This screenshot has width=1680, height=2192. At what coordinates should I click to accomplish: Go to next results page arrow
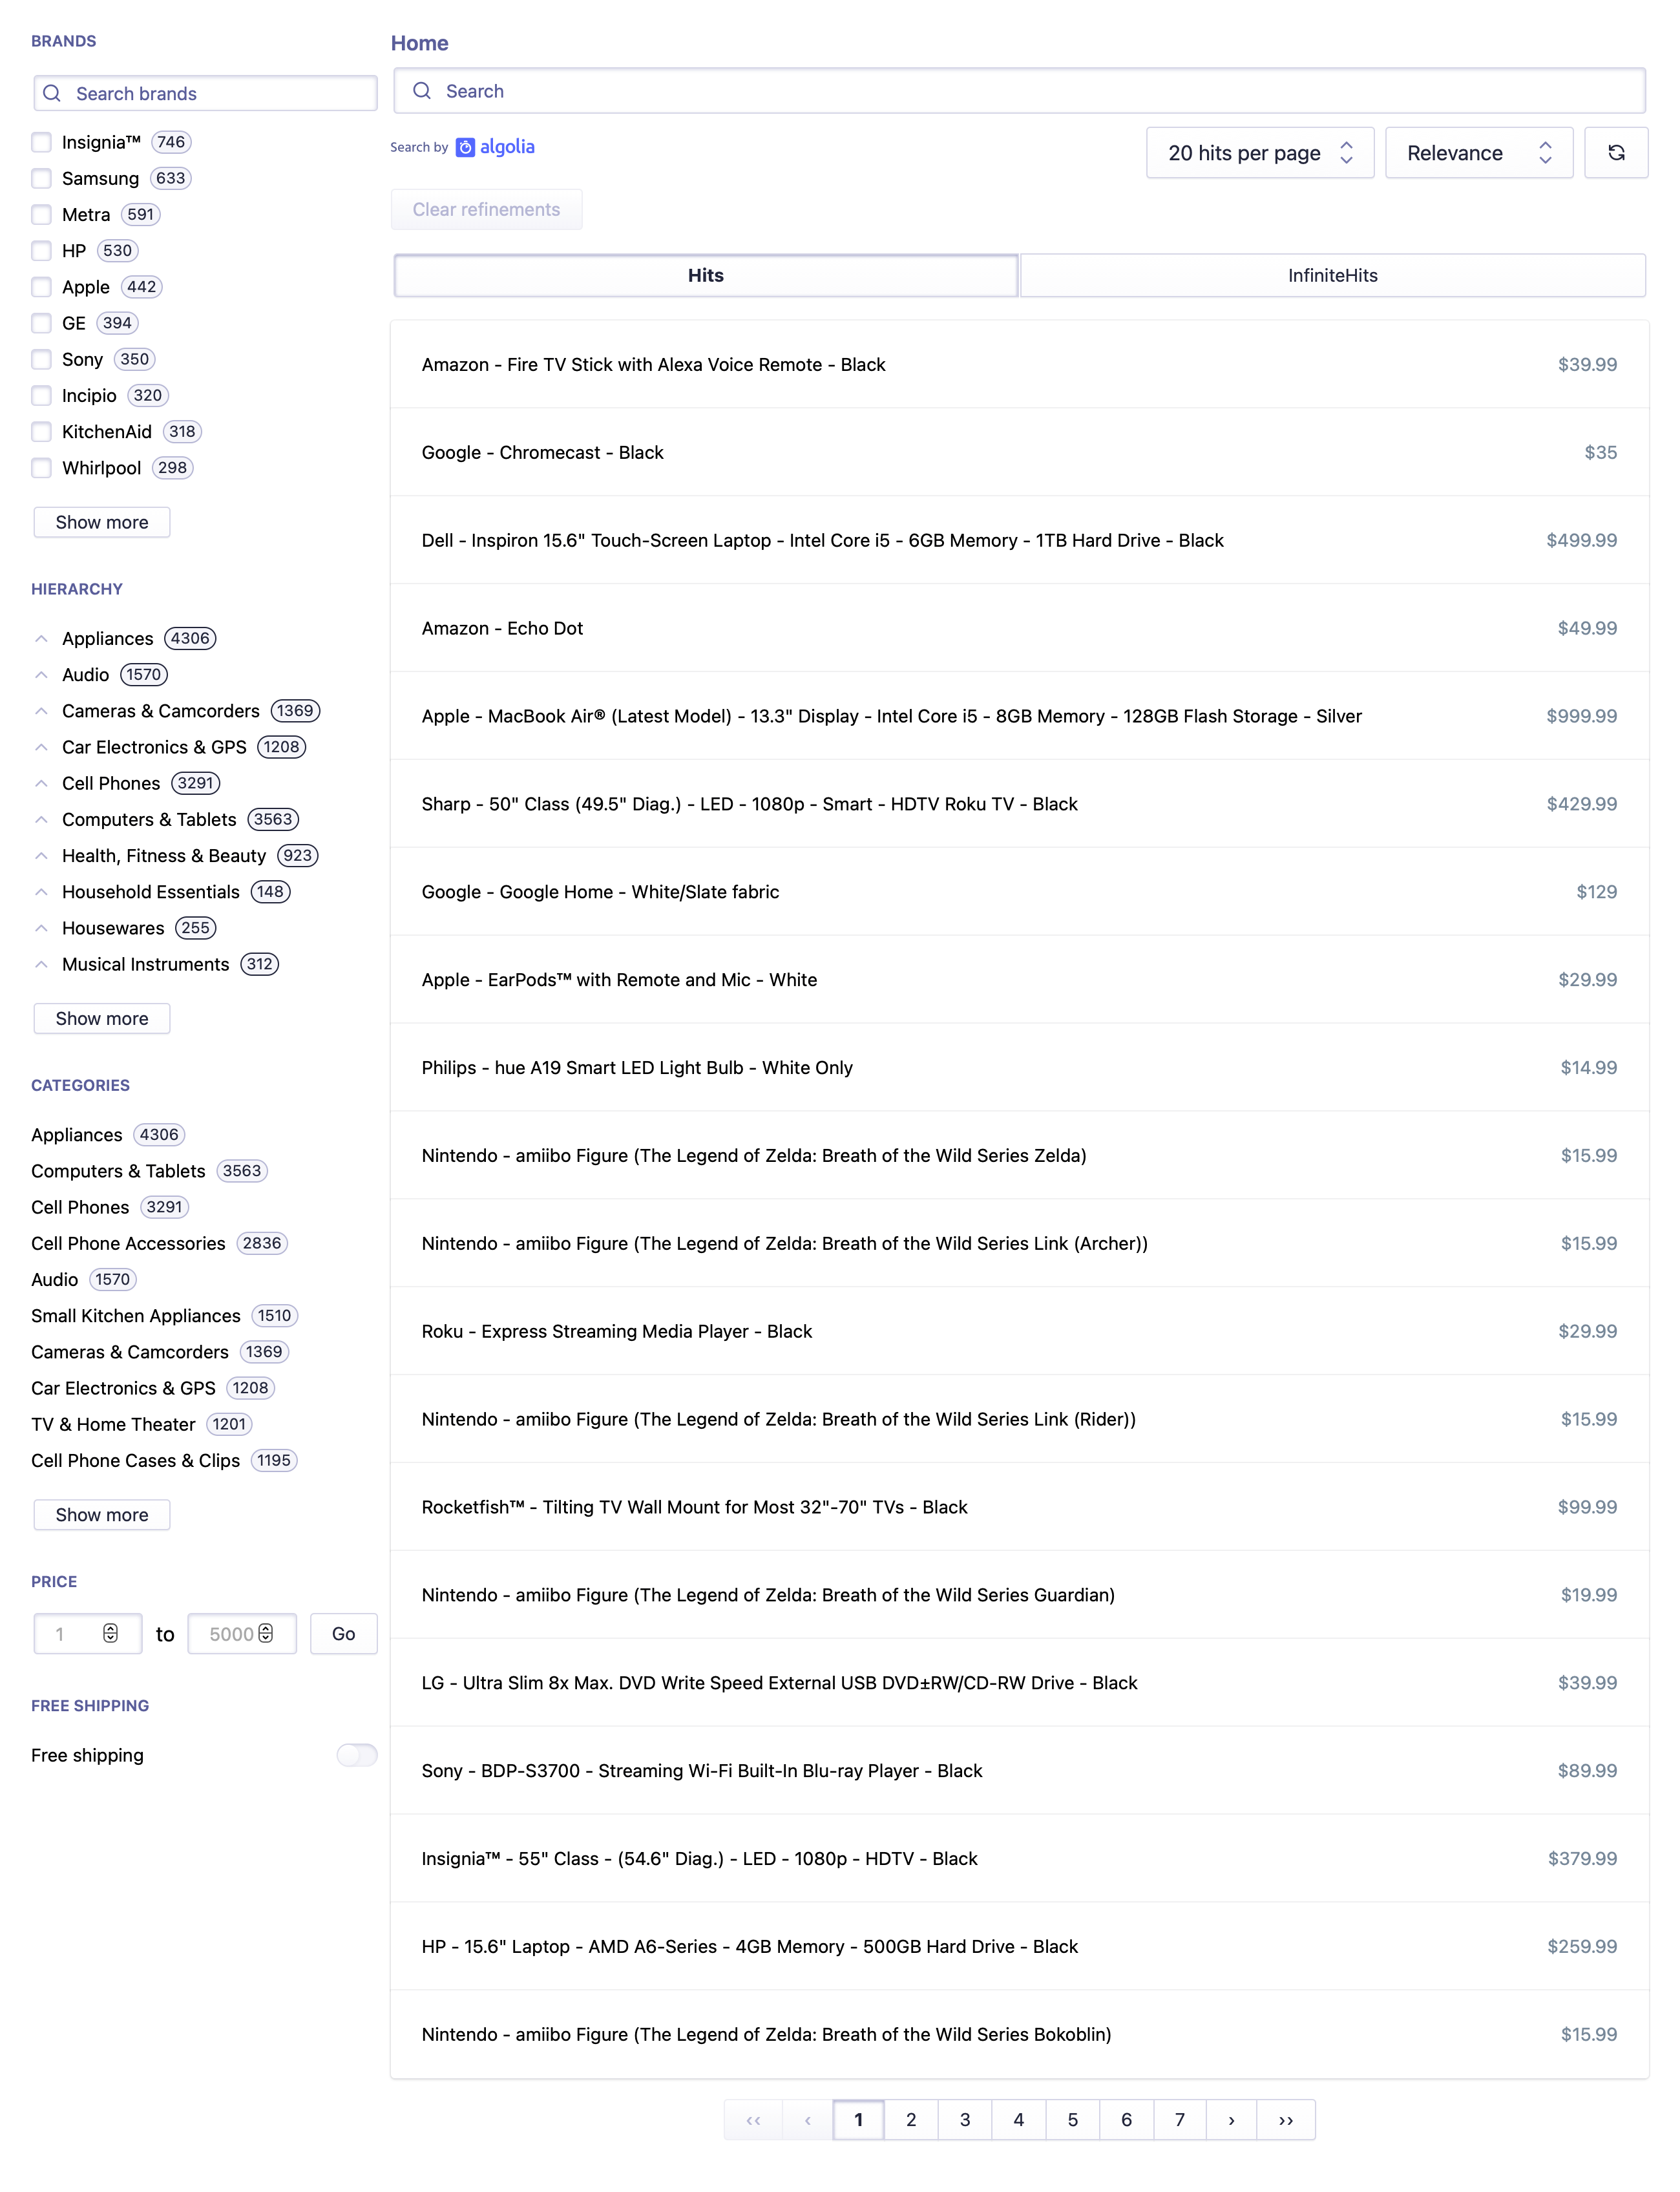click(x=1232, y=2120)
